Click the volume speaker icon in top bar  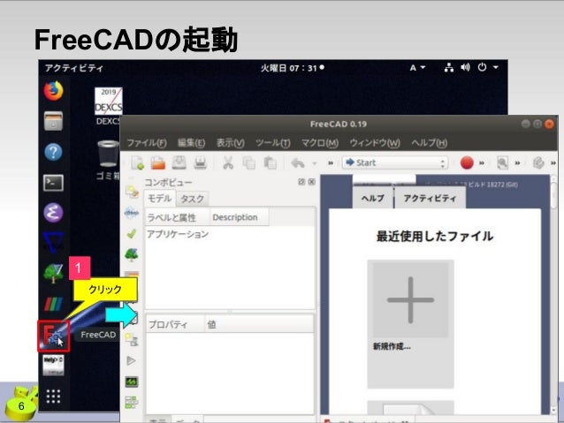pyautogui.click(x=466, y=67)
